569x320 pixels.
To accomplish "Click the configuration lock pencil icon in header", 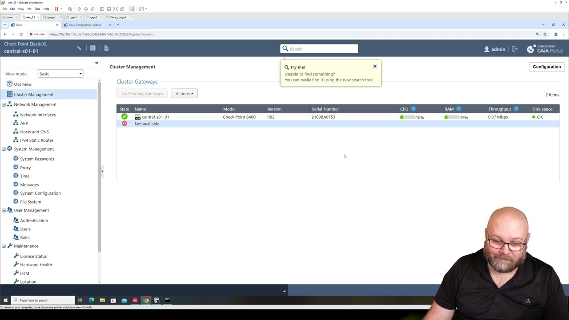I will click(79, 48).
